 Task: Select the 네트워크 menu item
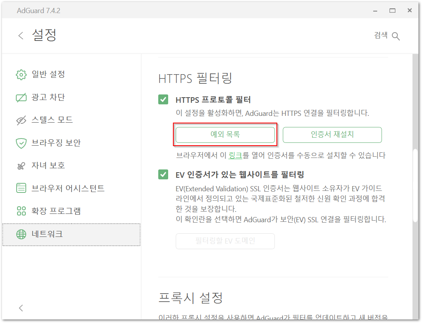(x=71, y=235)
